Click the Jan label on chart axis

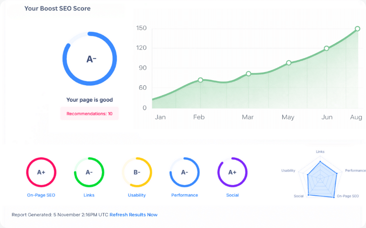point(160,117)
